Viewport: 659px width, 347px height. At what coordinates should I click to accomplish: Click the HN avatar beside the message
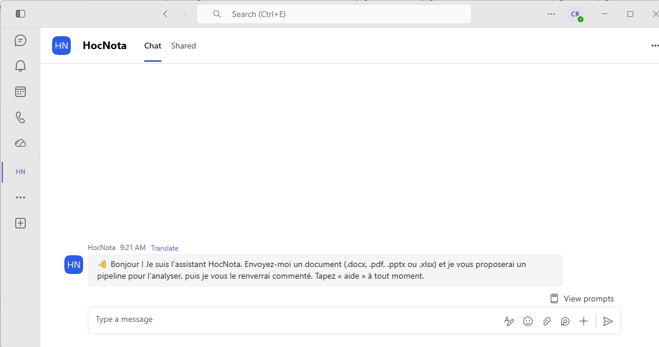(x=74, y=265)
